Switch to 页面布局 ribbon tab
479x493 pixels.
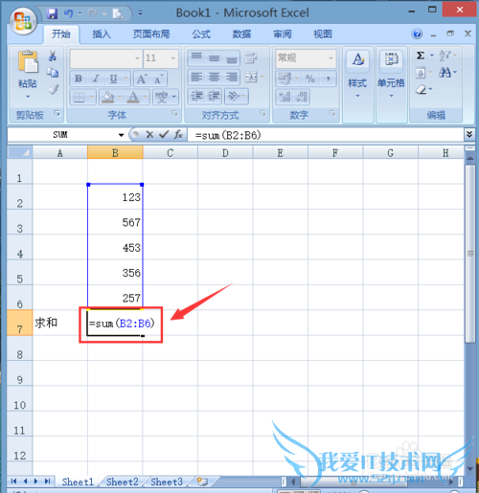point(151,34)
